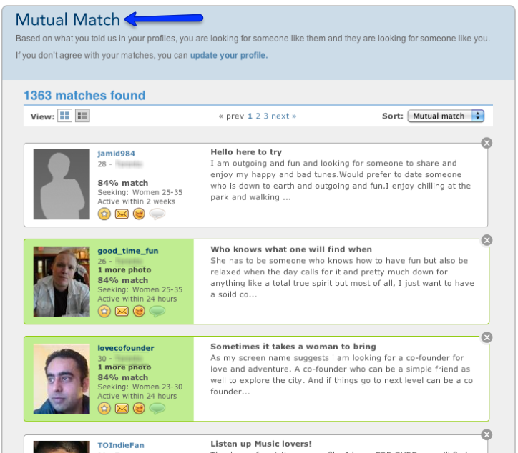Send a wink to jamid984
Viewport: 518px width, 453px height.
click(x=139, y=214)
